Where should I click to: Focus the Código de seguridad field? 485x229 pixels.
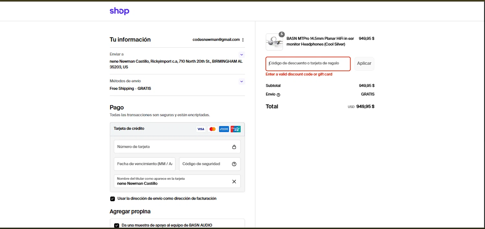click(x=210, y=164)
